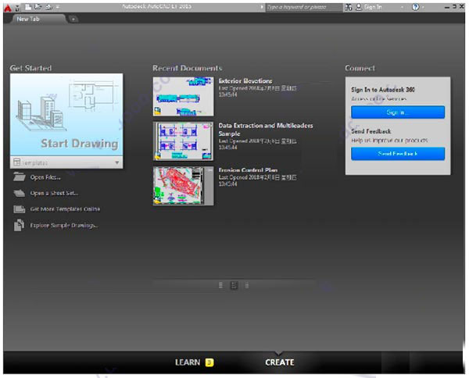Close the AutoCAD window
Screen dimensions: 469x378
pyautogui.click(x=461, y=6)
